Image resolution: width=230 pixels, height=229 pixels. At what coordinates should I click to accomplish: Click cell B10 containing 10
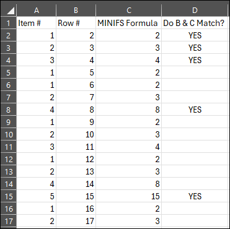tap(76, 134)
